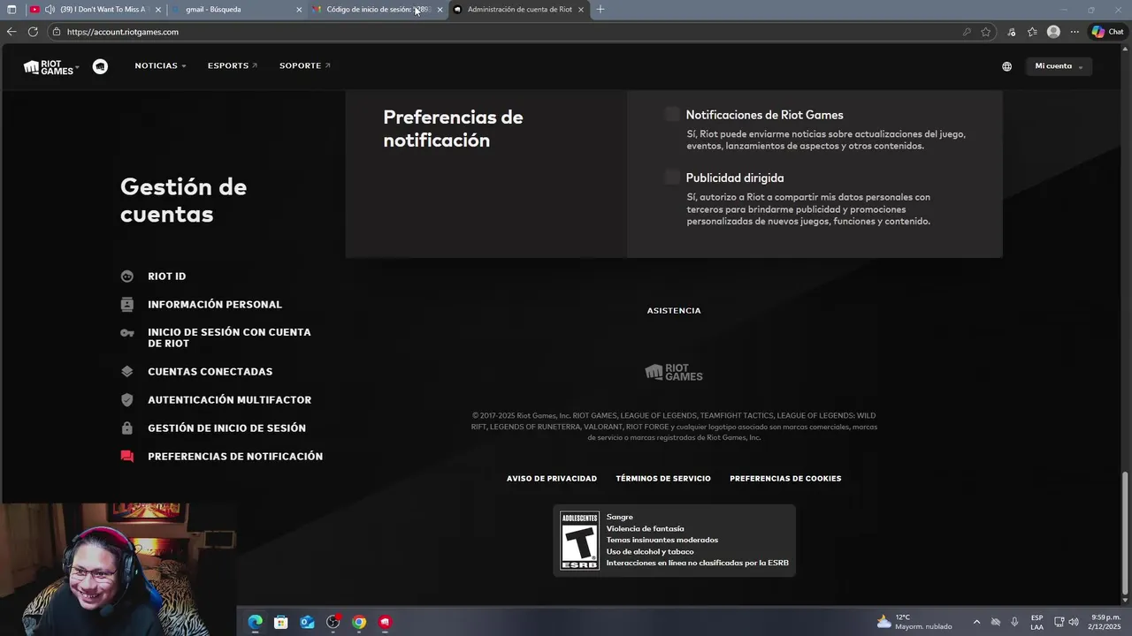Click the key icon for Riot sign-in
This screenshot has height=636, width=1132.
click(127, 333)
